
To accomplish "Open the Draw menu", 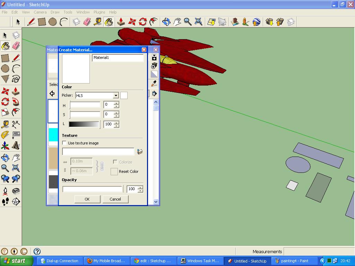I will point(55,12).
